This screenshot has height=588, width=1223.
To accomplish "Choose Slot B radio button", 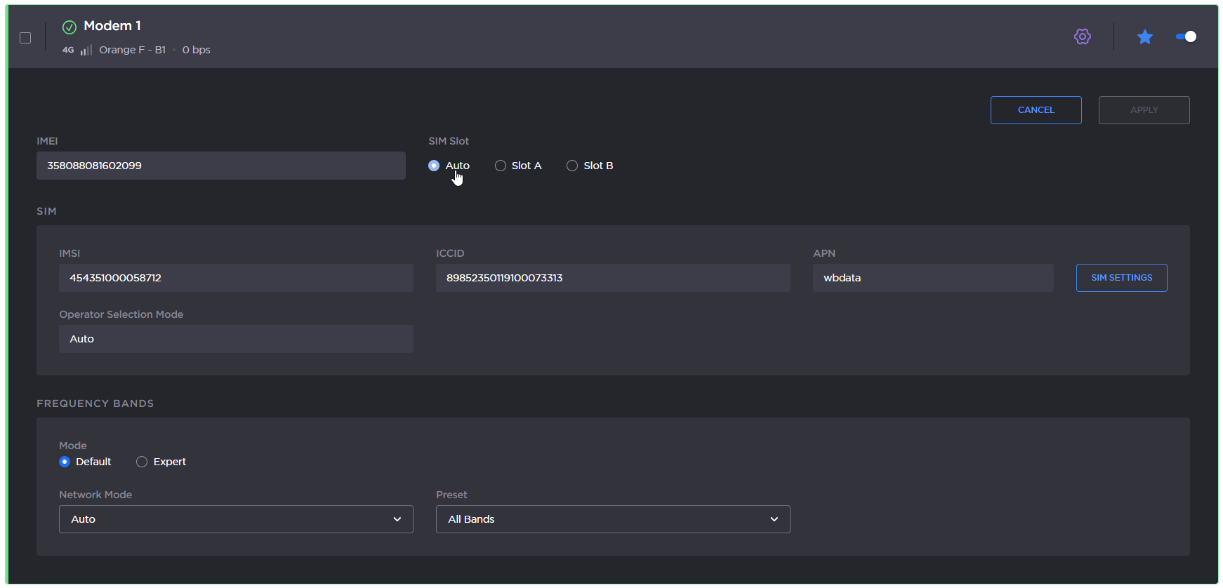I will point(572,166).
